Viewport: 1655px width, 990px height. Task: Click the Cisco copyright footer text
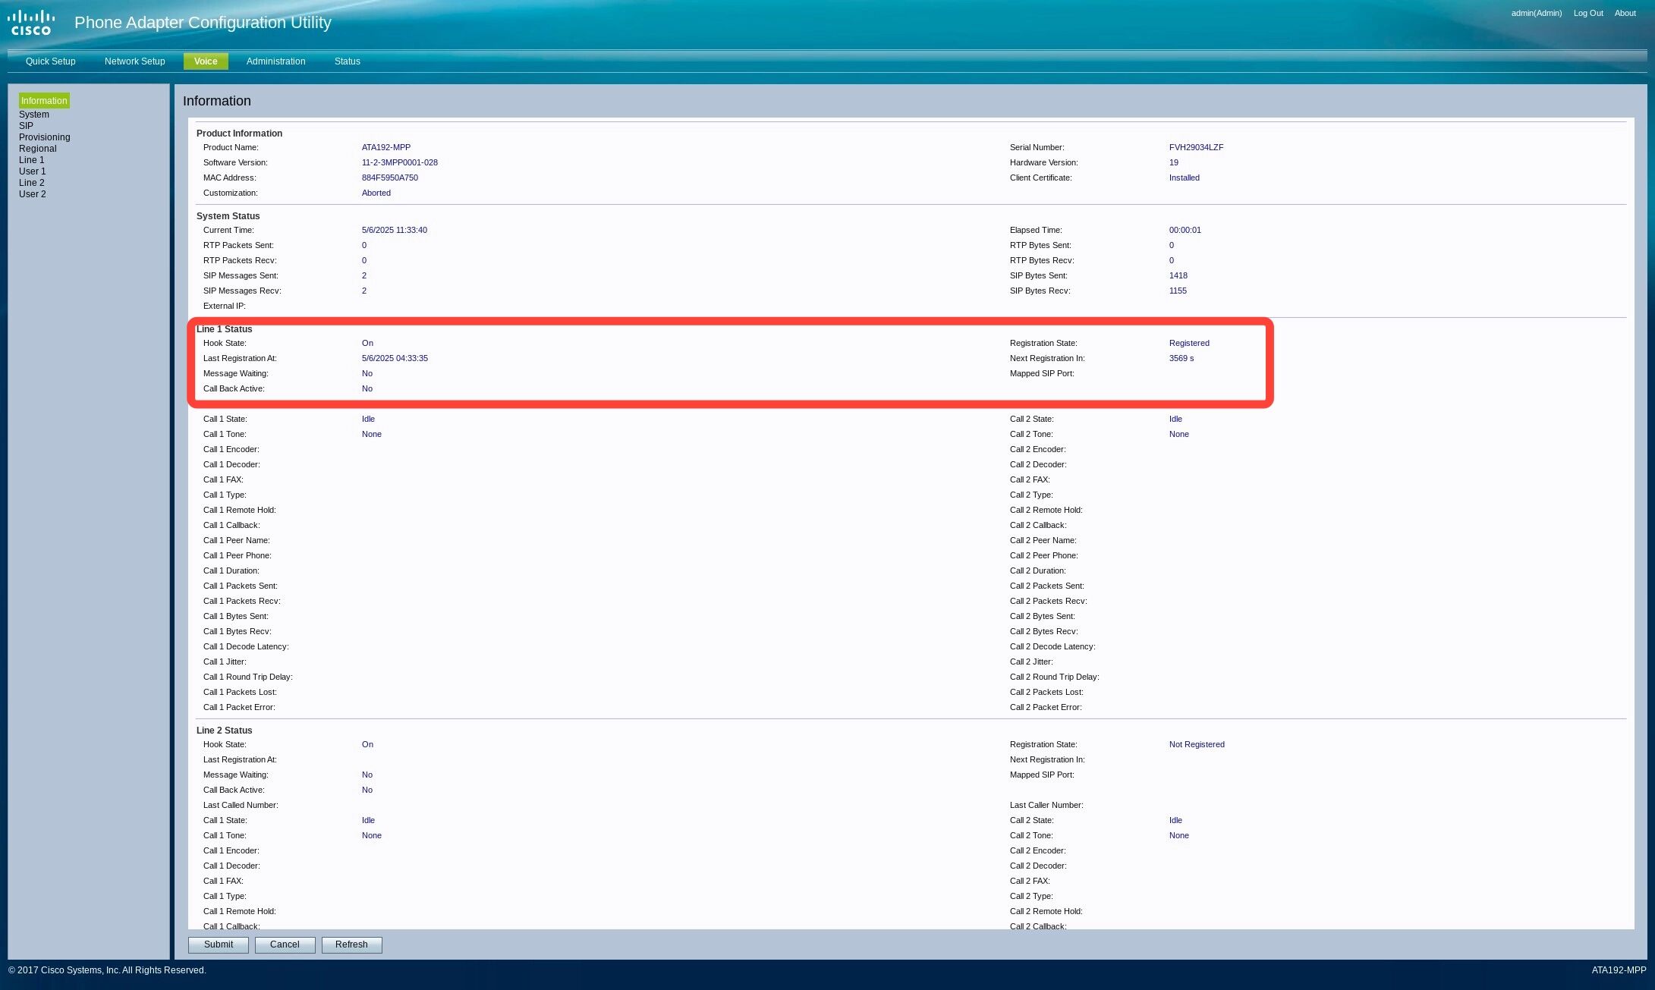click(x=107, y=970)
